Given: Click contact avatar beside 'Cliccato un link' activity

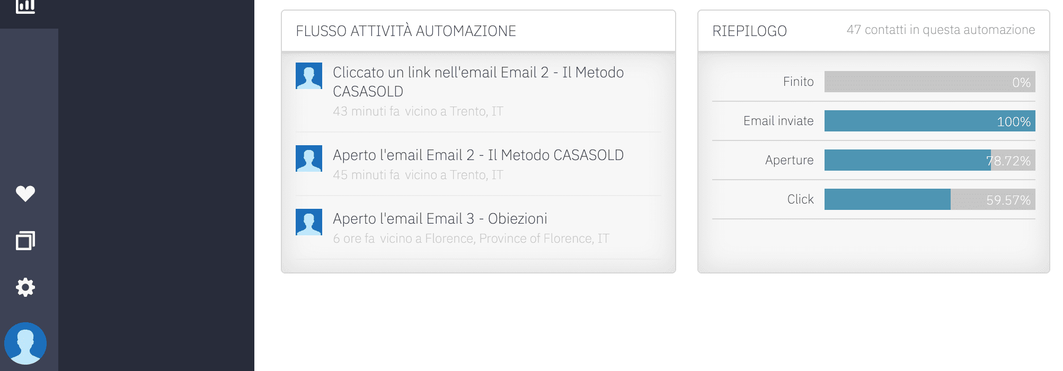Looking at the screenshot, I should [309, 76].
